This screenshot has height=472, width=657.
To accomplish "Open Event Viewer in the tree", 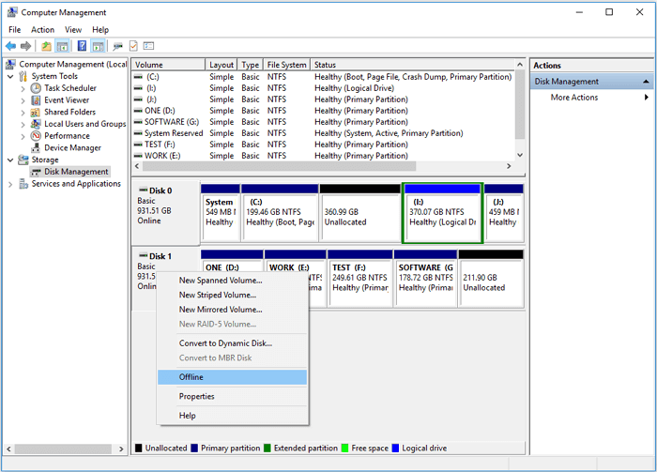I will tap(66, 100).
